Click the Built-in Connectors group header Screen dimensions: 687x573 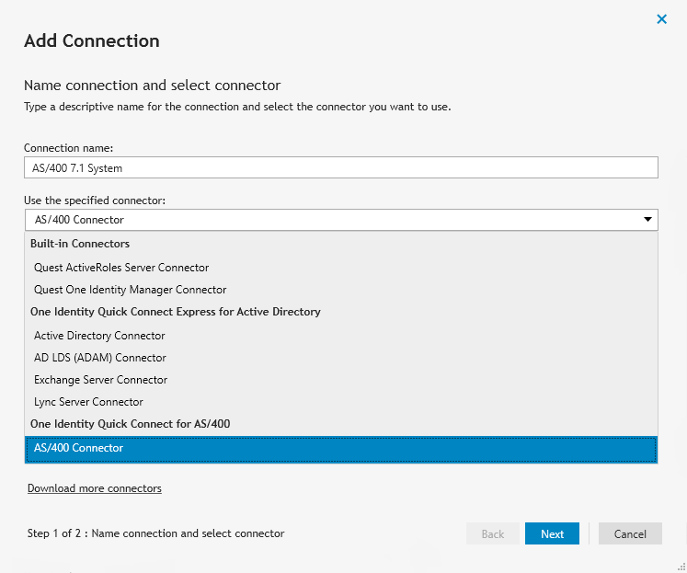pos(80,244)
